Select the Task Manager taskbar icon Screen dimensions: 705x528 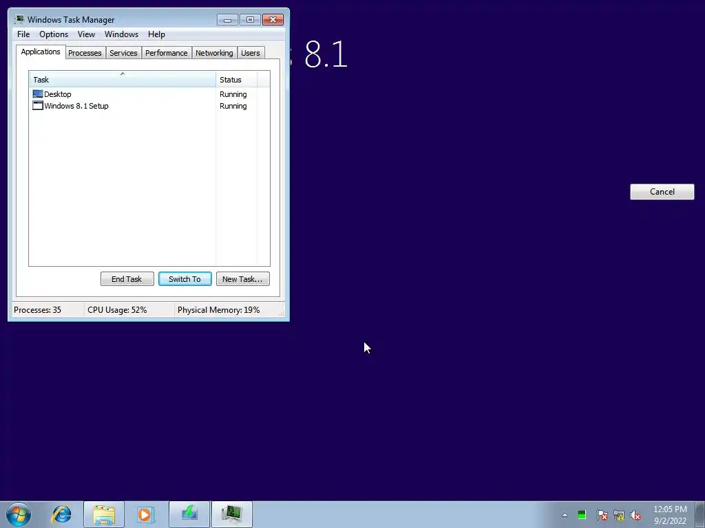click(x=232, y=514)
